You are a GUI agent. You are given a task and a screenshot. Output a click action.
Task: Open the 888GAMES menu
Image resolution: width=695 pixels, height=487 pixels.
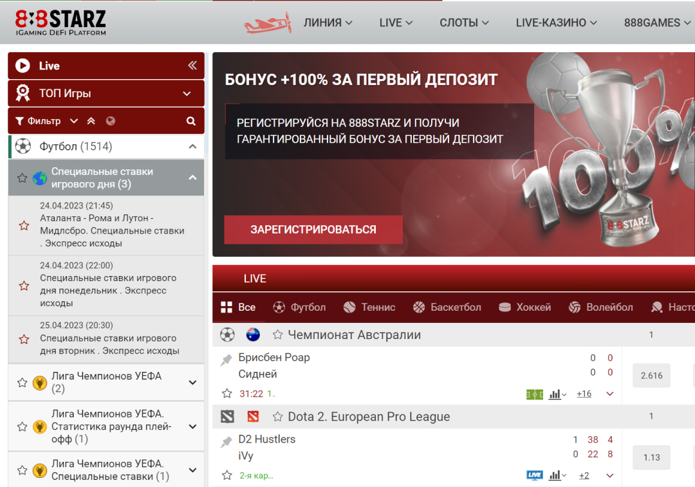[x=657, y=23]
